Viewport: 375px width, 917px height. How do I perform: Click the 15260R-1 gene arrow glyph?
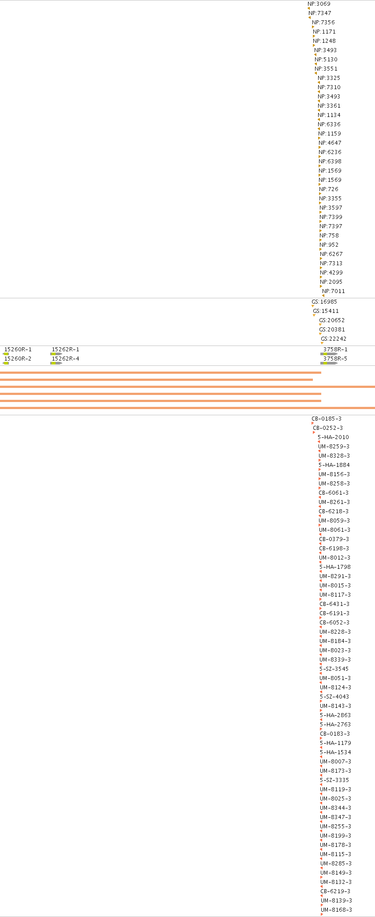[x=6, y=354]
